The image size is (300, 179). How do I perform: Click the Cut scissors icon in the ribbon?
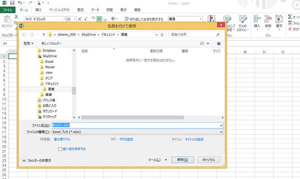(x=16, y=17)
